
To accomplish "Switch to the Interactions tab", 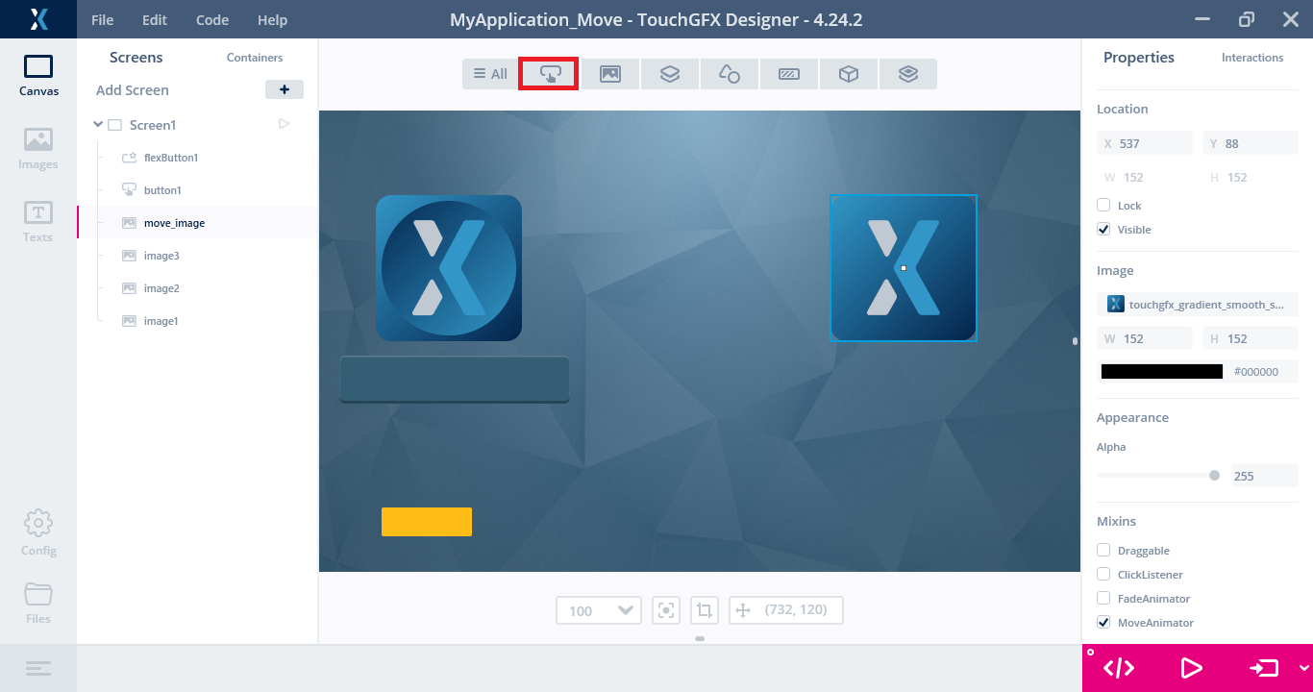I will coord(1251,58).
